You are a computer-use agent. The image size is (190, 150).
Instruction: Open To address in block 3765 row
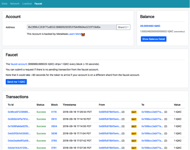click(152, 141)
